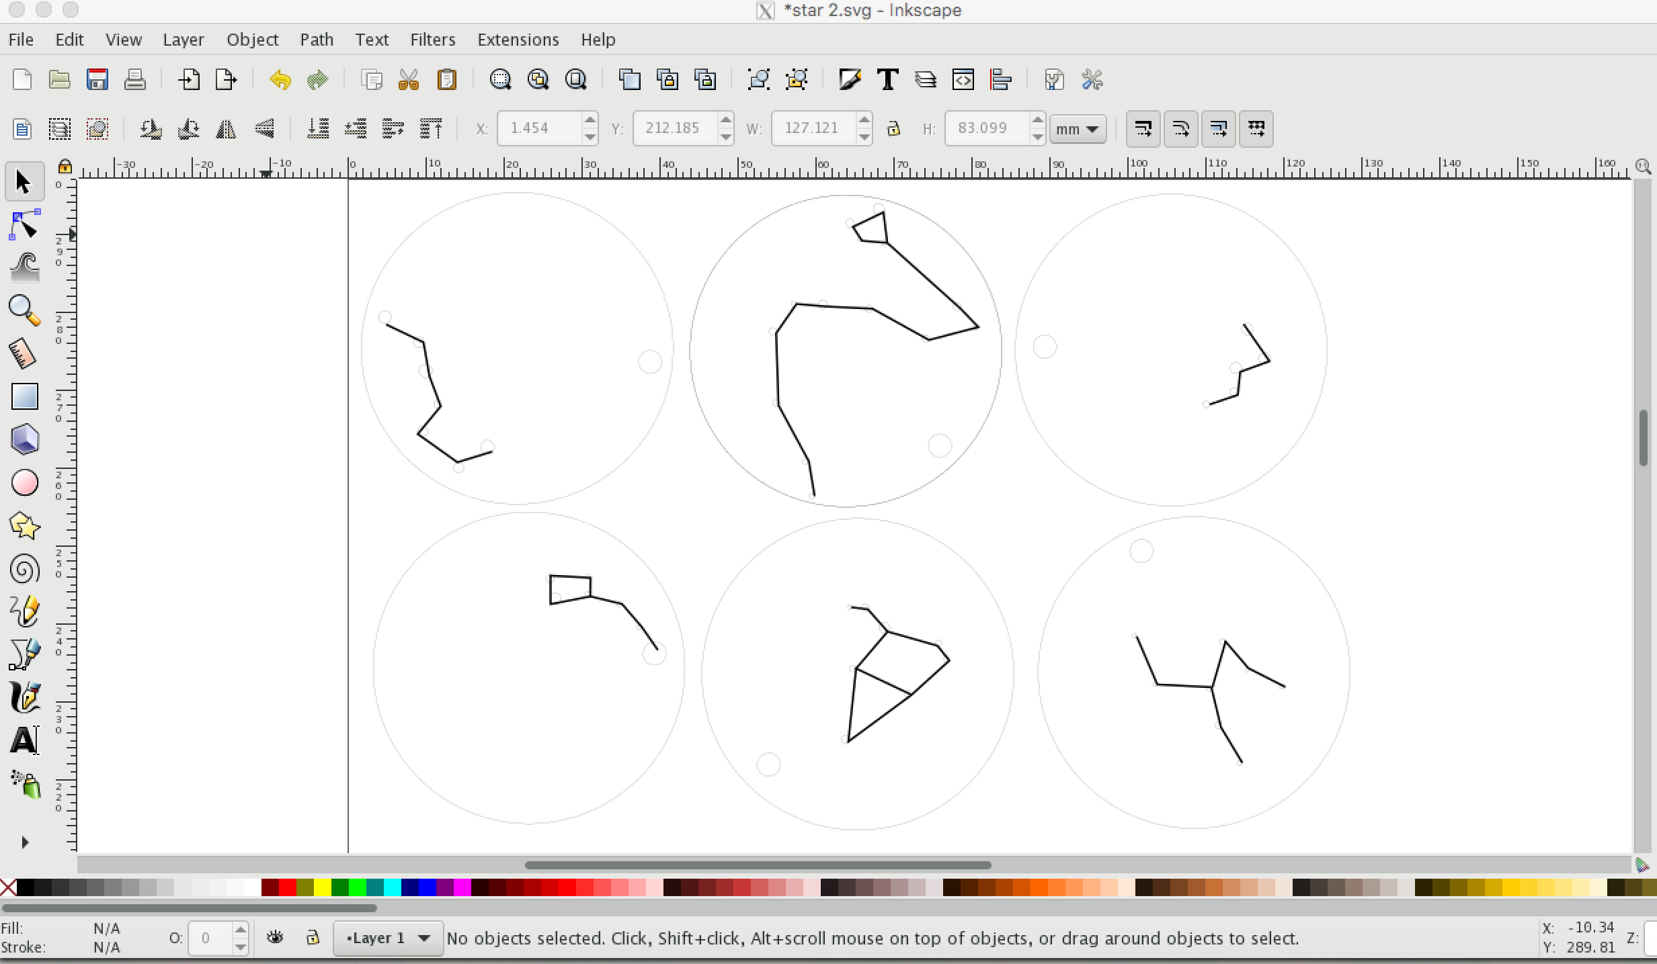Select the 3D Box tool
This screenshot has height=964, width=1657.
tap(24, 439)
